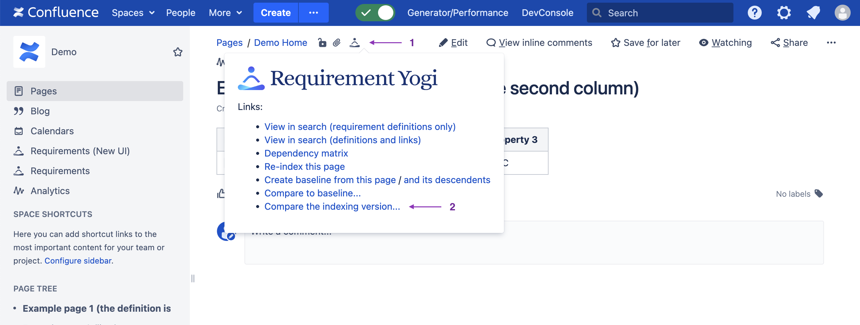This screenshot has height=325, width=860.
Task: Open the notifications bell icon
Action: pos(813,13)
